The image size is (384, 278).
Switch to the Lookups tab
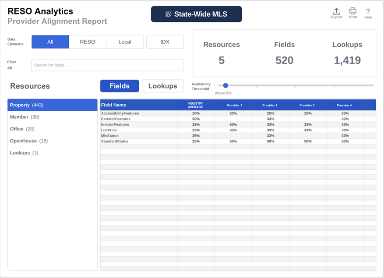tap(162, 86)
